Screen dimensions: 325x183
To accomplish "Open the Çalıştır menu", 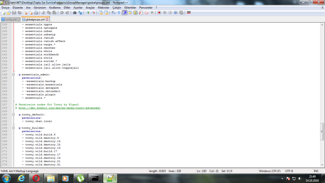I will 117,7.
